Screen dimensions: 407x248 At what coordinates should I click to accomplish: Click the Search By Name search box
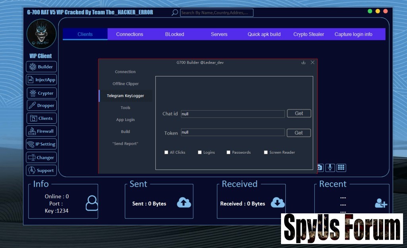point(217,13)
